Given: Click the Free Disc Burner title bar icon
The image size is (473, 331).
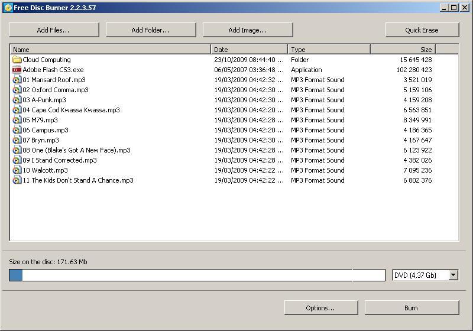Looking at the screenshot, I should [x=8, y=8].
